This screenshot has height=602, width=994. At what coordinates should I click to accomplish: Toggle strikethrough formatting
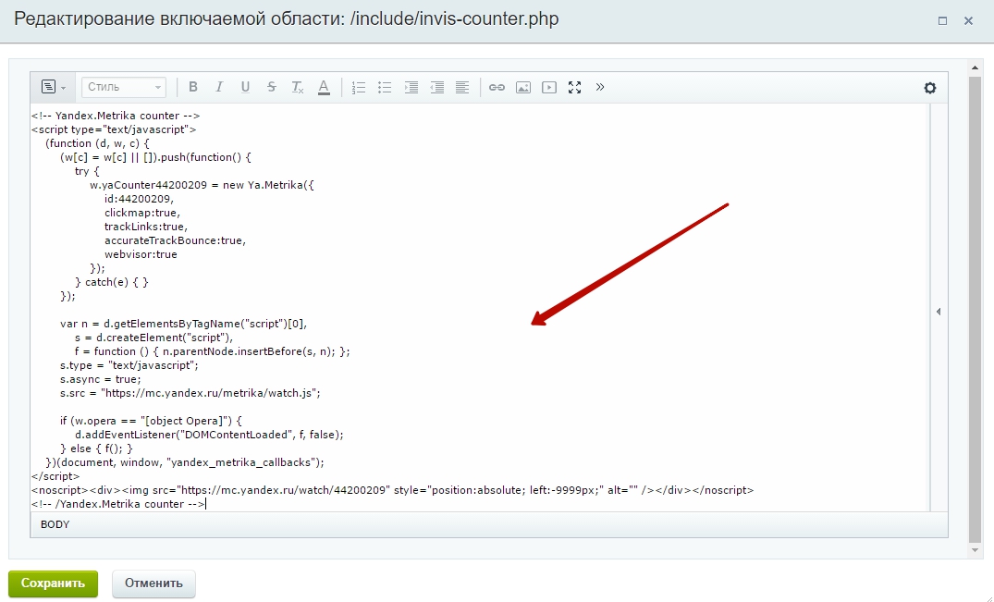[271, 87]
